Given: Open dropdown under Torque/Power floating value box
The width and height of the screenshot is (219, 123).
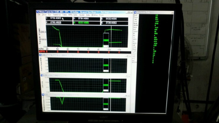Looking at the screenshot, I should 107,46.
